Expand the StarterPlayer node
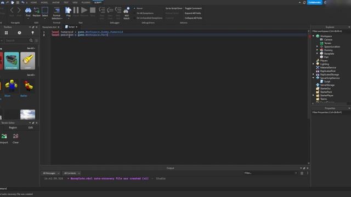 coord(313,95)
